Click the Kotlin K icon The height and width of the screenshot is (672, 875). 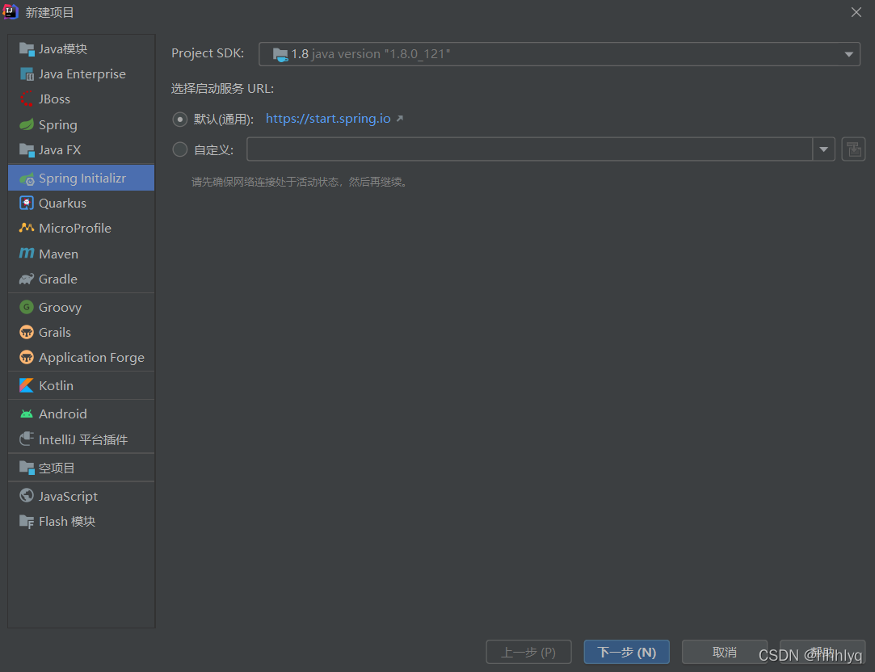[x=26, y=385]
